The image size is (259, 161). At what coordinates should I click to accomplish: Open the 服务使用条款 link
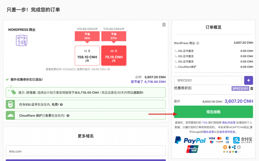point(227,132)
